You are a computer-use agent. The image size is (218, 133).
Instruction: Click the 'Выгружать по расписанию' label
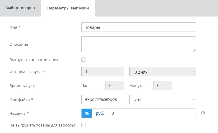[34, 60]
